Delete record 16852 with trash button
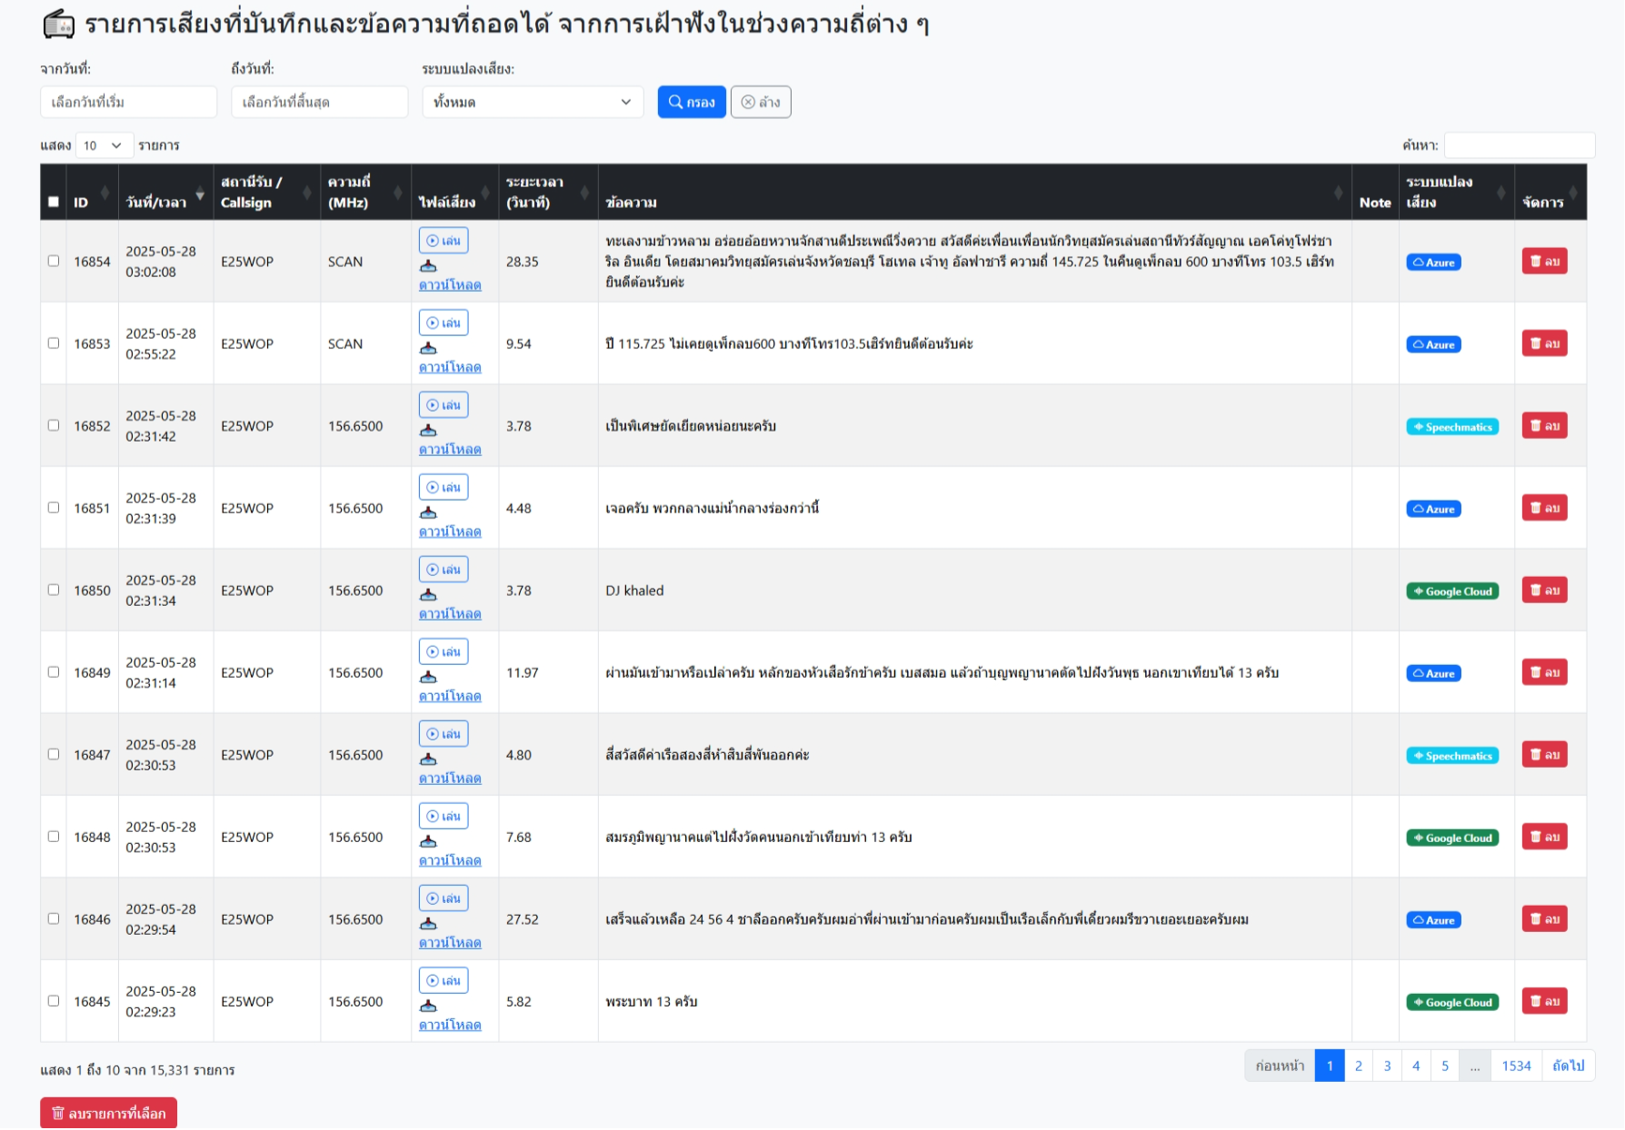This screenshot has height=1130, width=1625. [1544, 426]
